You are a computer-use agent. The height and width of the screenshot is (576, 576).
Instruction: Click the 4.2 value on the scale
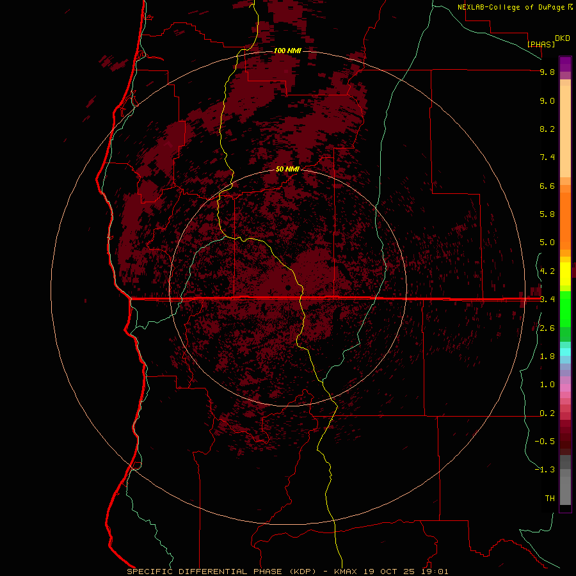547,271
